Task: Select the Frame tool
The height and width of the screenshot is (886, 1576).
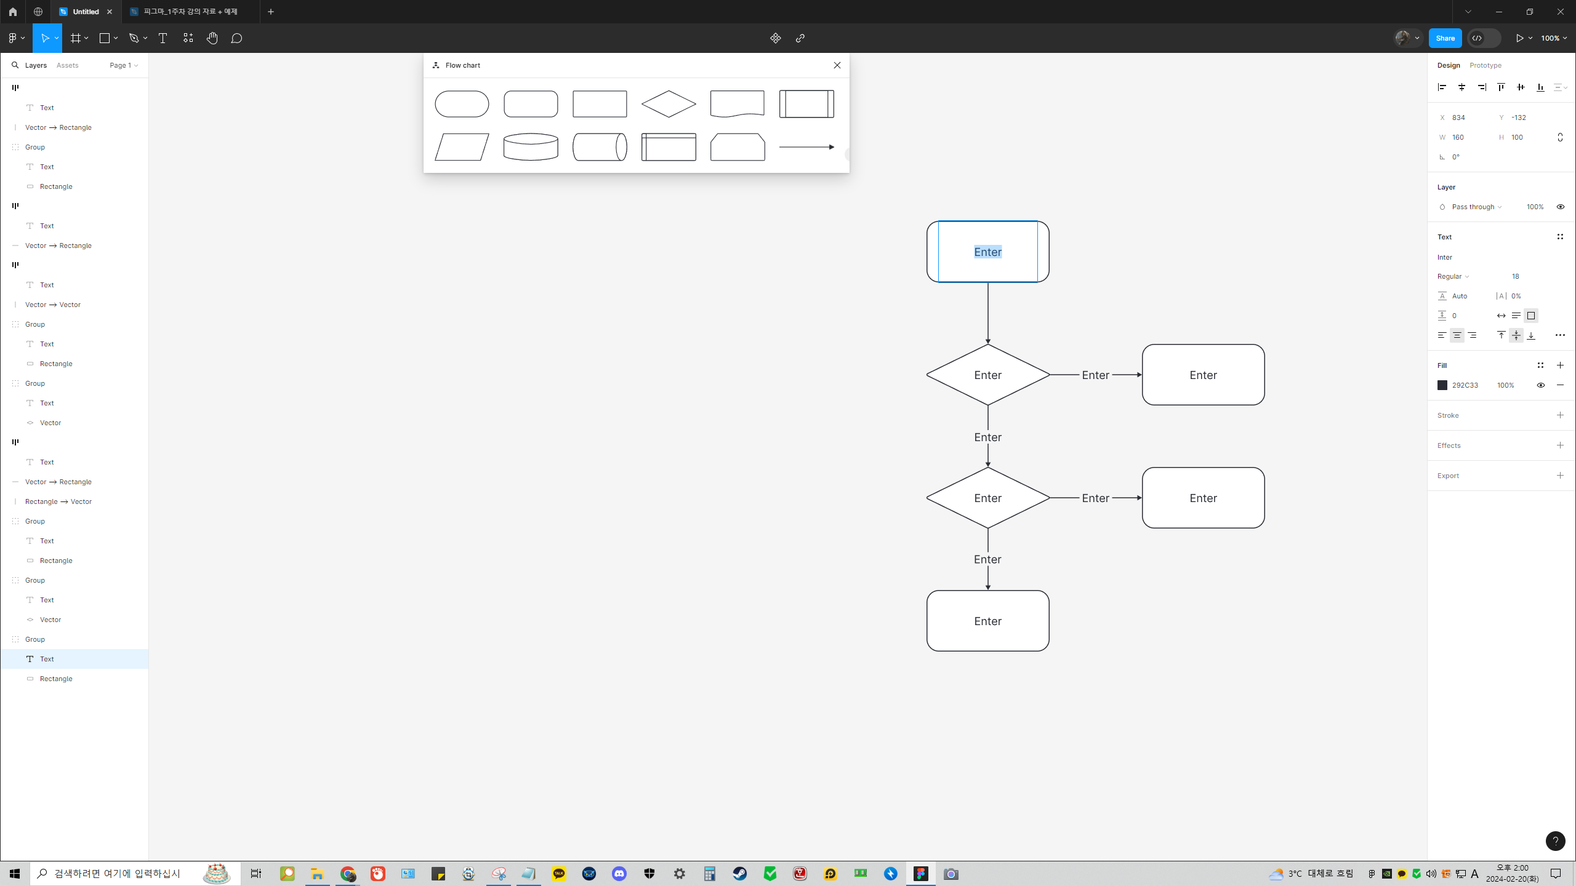Action: pyautogui.click(x=76, y=38)
